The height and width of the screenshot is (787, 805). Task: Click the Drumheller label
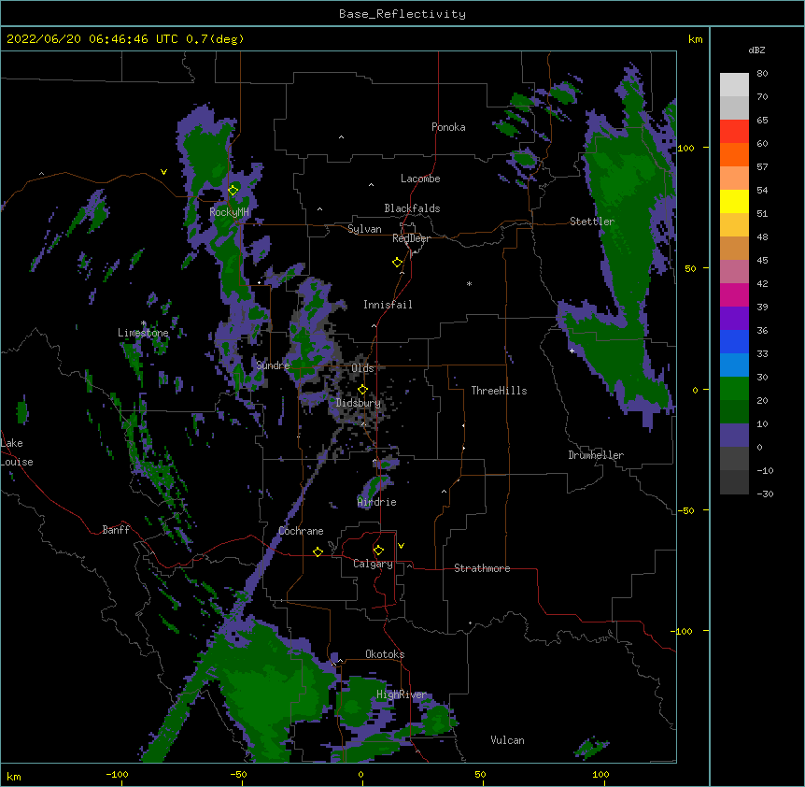596,455
